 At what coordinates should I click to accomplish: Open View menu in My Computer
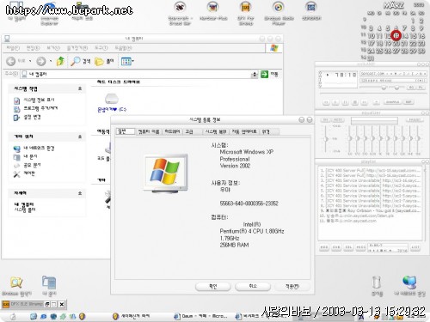[53, 48]
